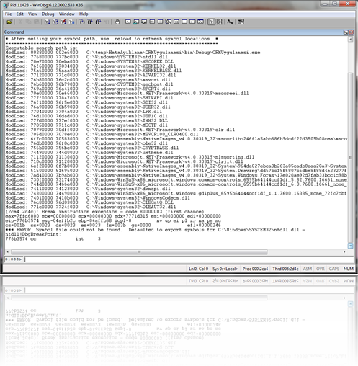Viewport: 358px width, 366px height.
Task: Open the Registers window icon
Action: pos(152,22)
